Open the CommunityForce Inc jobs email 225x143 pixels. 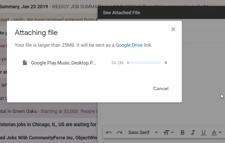49,138
